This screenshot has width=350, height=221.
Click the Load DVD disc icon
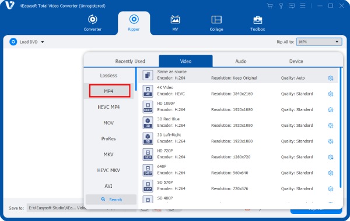pyautogui.click(x=13, y=42)
